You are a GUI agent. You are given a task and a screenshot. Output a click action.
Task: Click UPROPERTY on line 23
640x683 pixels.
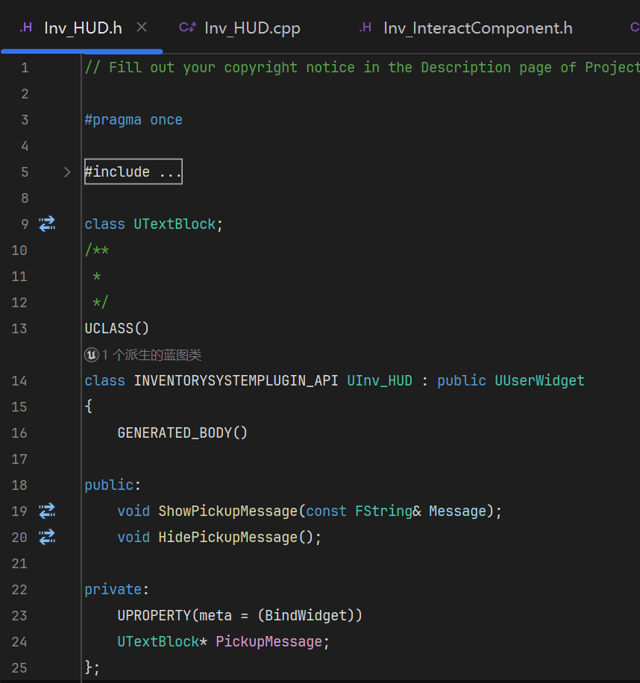click(154, 615)
